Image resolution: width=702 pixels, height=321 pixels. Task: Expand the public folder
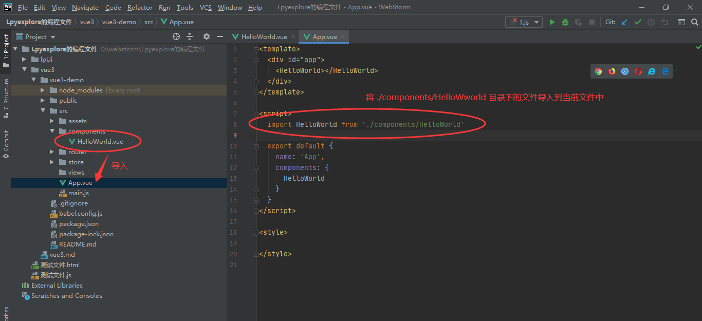(x=43, y=100)
